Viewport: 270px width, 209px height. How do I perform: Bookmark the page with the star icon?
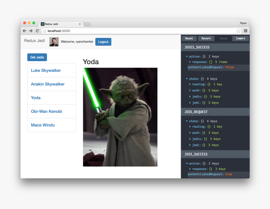pyautogui.click(x=238, y=31)
